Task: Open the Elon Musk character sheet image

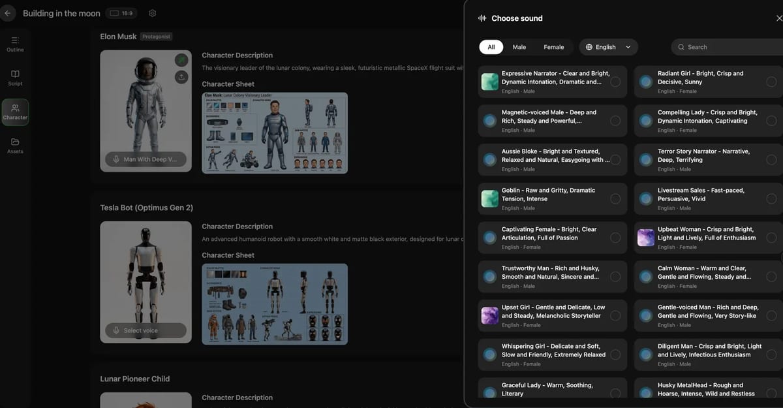Action: click(x=275, y=133)
